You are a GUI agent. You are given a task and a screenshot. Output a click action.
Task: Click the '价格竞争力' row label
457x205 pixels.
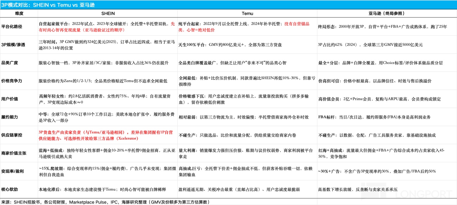click(x=11, y=81)
